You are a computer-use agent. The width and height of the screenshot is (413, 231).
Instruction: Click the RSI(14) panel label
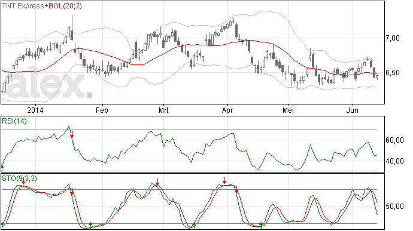tap(14, 121)
